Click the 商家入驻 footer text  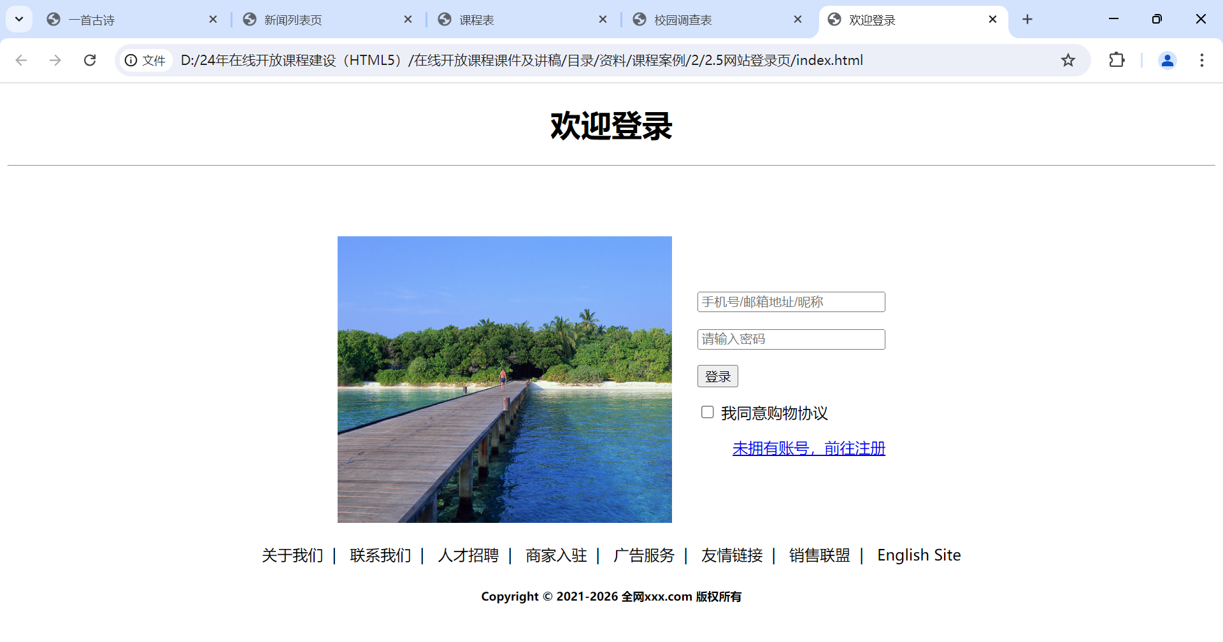pyautogui.click(x=556, y=555)
